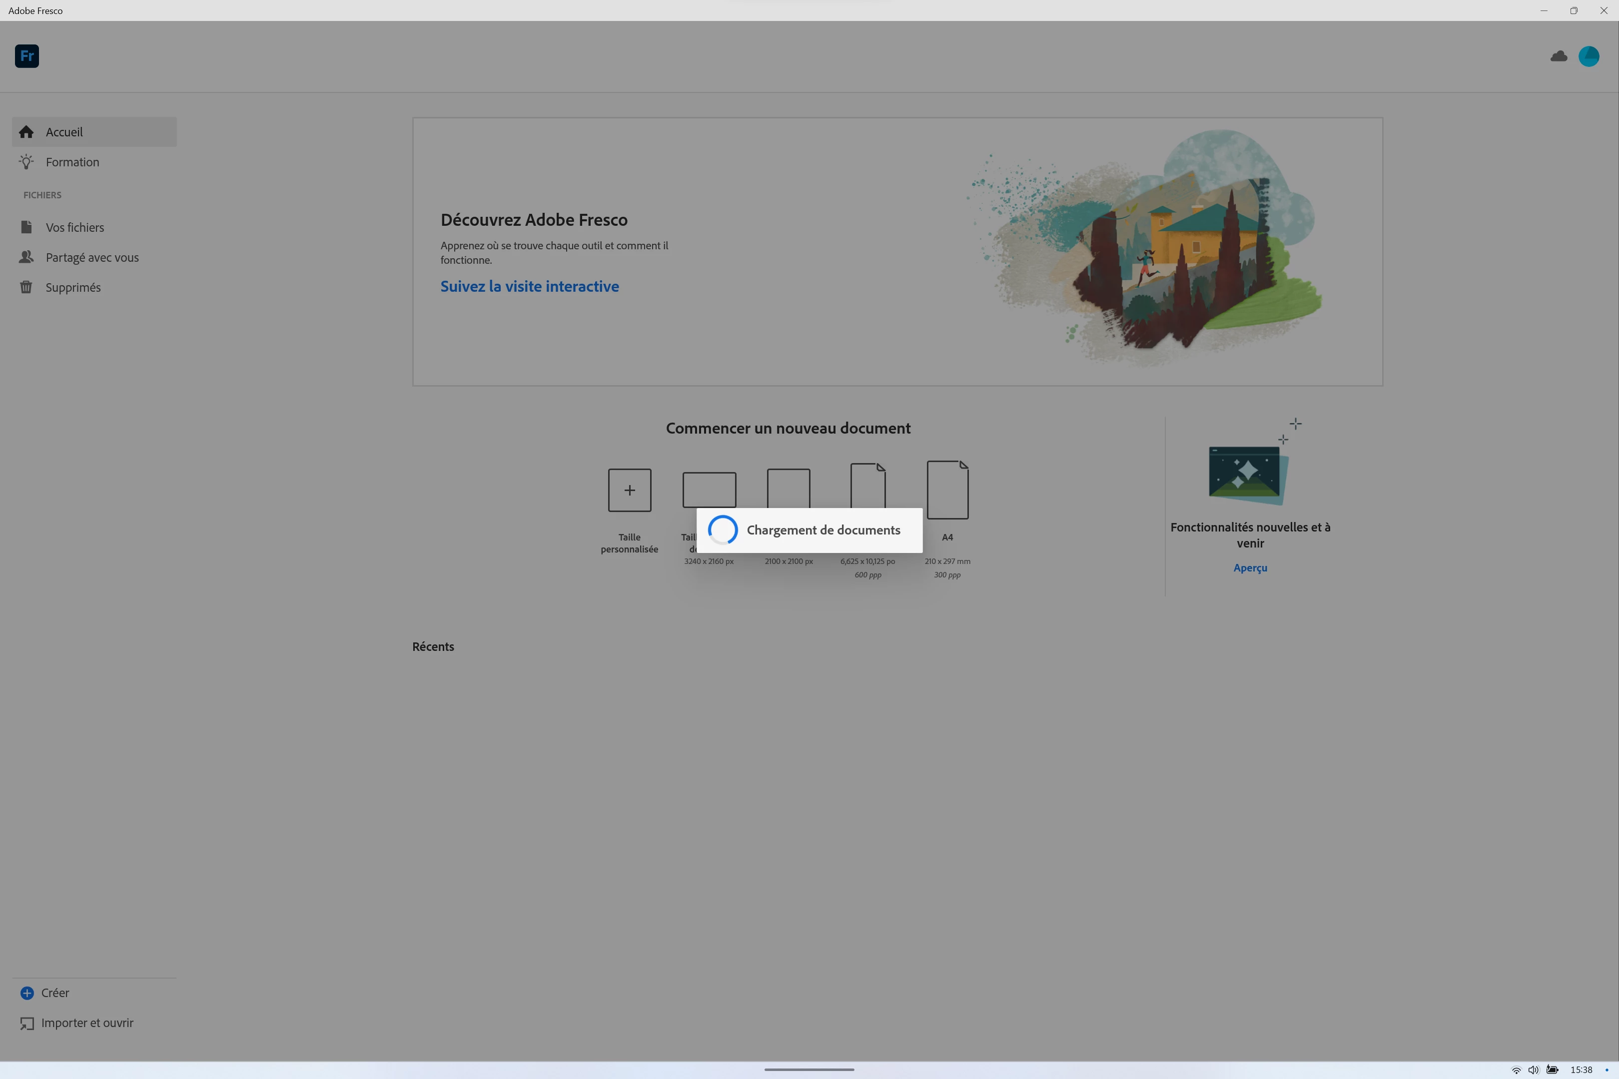The height and width of the screenshot is (1079, 1619).
Task: Go to the Formation section
Action: [72, 162]
